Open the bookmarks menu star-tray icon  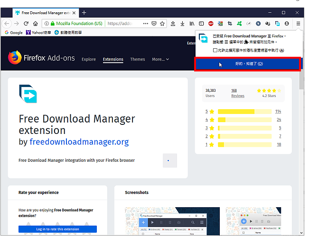173,24
